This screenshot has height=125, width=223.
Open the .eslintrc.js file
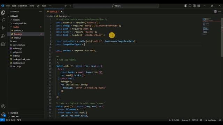click(17, 49)
